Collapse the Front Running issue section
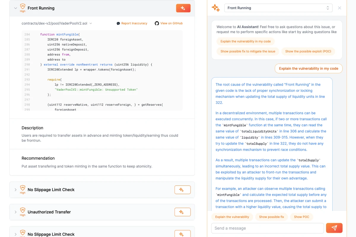Viewport: 356px width, 237px height. [16, 8]
